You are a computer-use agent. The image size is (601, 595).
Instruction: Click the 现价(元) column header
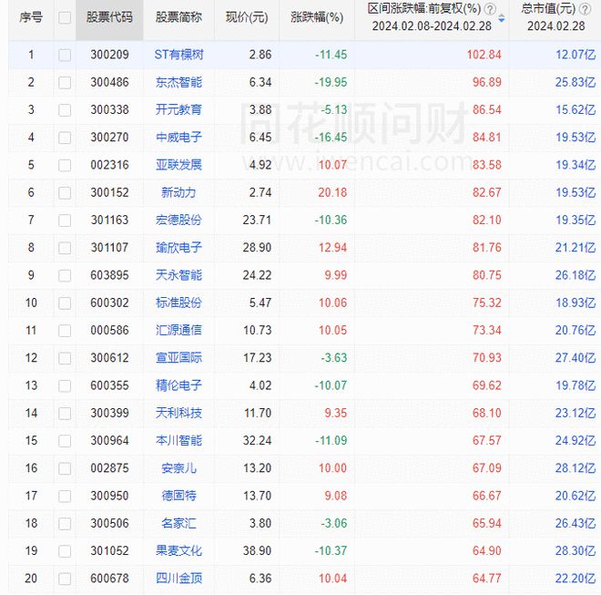pos(247,17)
